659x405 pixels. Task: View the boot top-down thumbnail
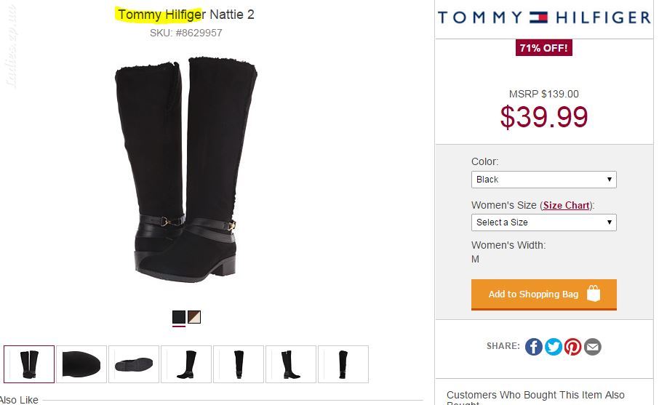coord(81,364)
